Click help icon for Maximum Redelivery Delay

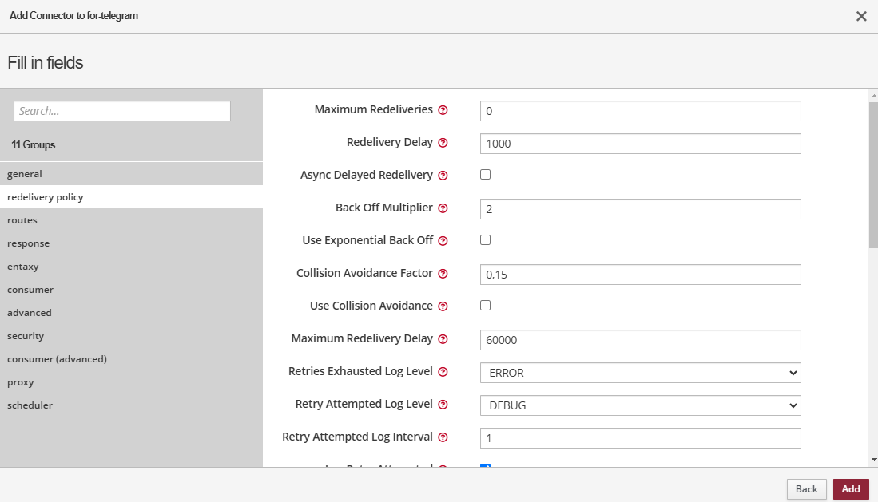[x=443, y=339]
